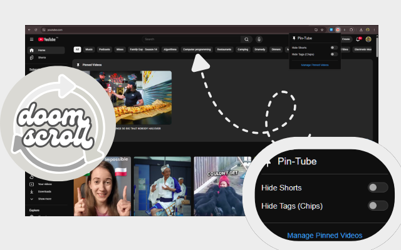Select the Dramedy filter chip
The image size is (401, 250).
[x=260, y=49]
